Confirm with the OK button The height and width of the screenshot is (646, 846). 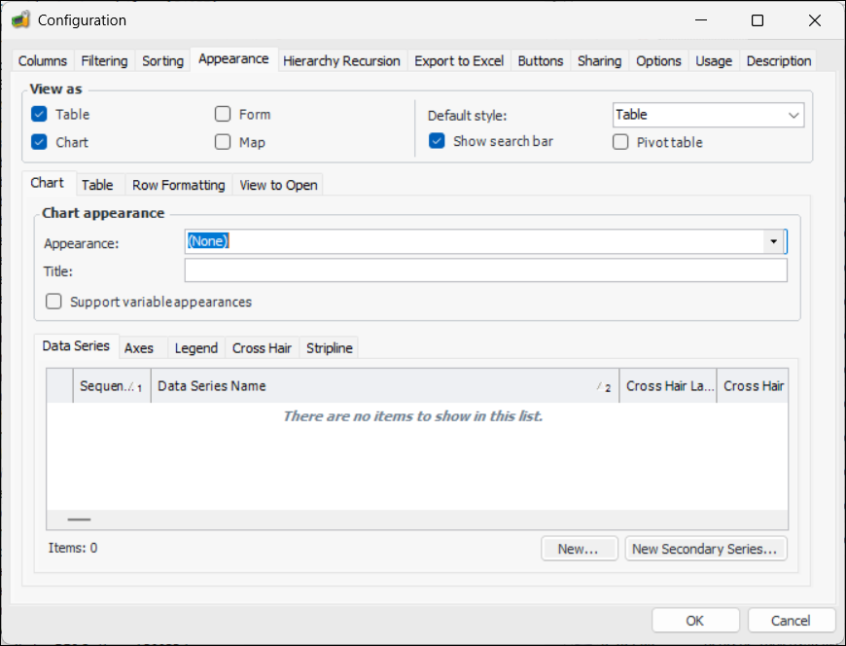point(694,621)
